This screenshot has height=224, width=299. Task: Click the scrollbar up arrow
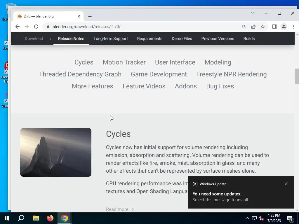[297, 35]
